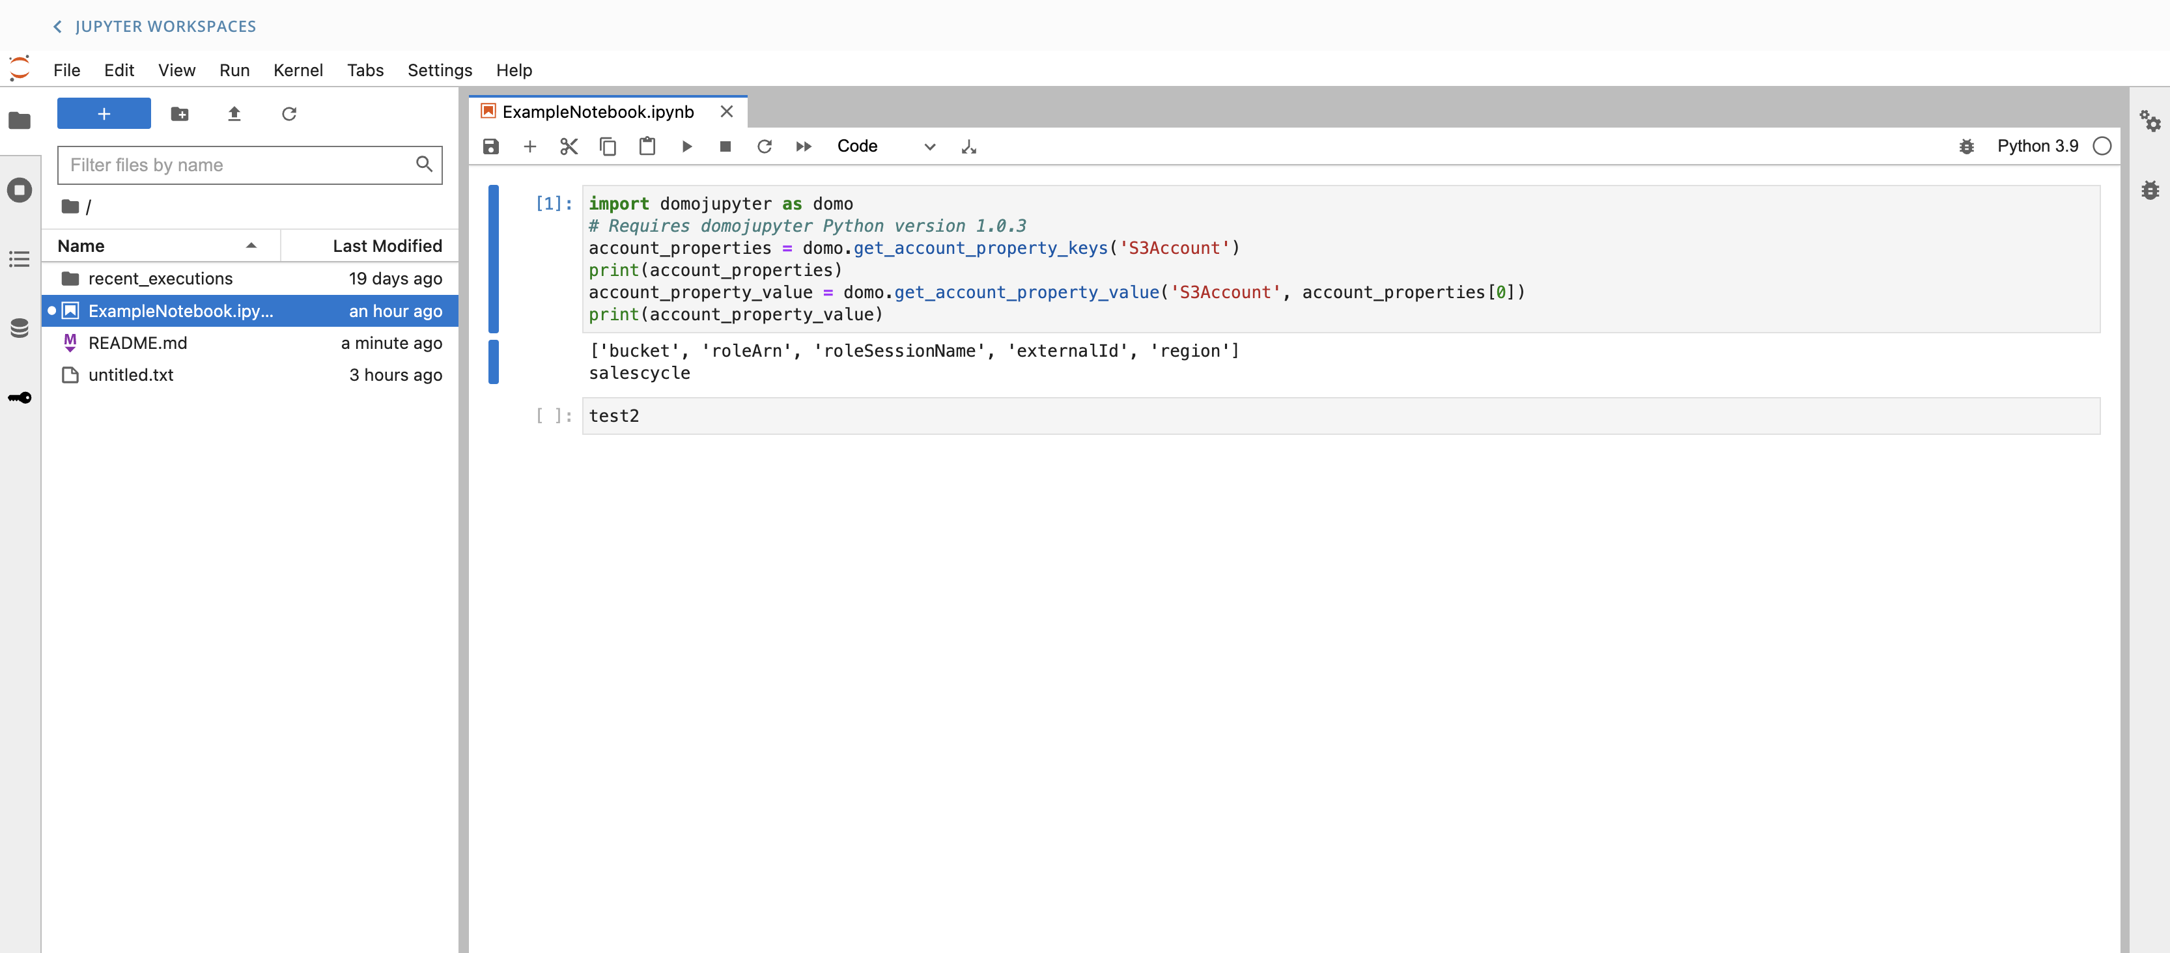Restart the kernel and run all cells
The height and width of the screenshot is (953, 2170).
click(804, 146)
